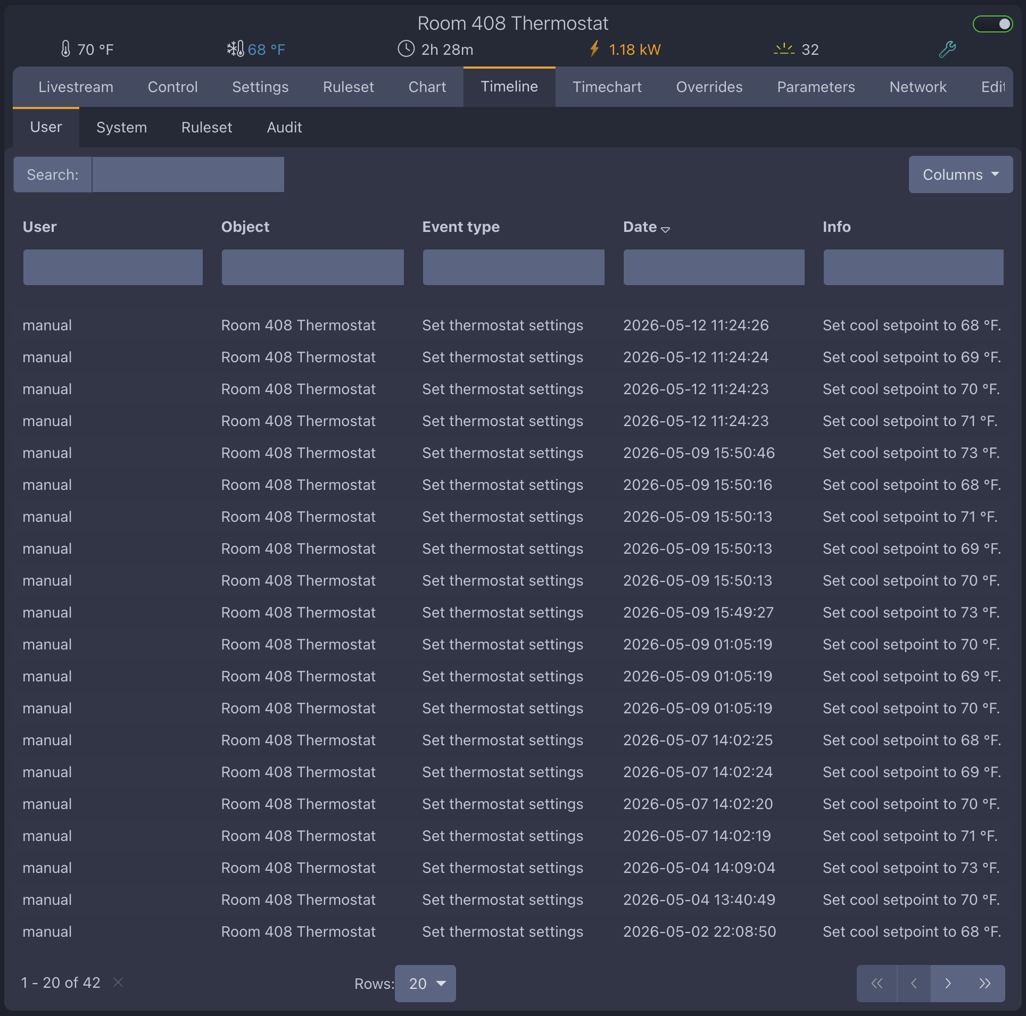Select the Audit sub-tab

click(x=284, y=127)
